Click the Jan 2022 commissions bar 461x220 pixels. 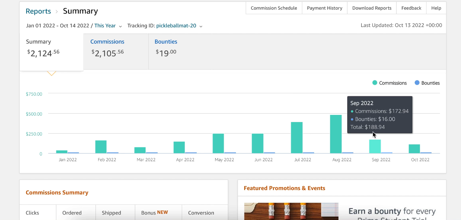(62, 152)
